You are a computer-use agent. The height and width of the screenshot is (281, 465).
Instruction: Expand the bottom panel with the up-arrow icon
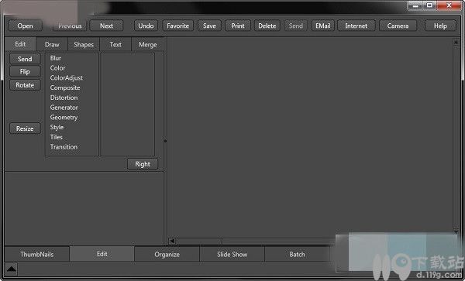tap(12, 269)
